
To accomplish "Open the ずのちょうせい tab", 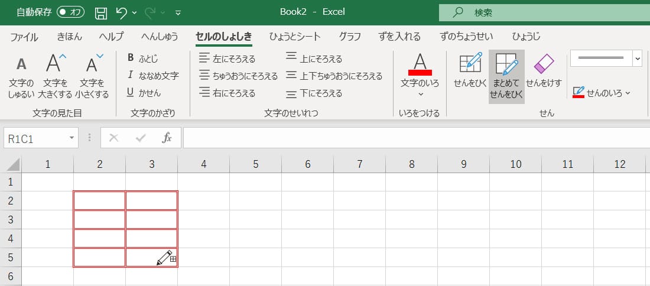I will click(466, 37).
